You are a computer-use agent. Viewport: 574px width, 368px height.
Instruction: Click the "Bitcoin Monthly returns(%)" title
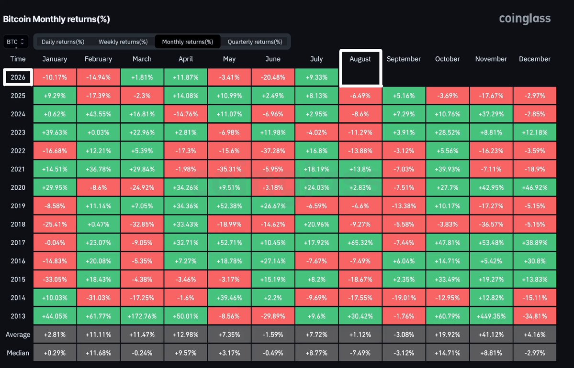(x=56, y=19)
